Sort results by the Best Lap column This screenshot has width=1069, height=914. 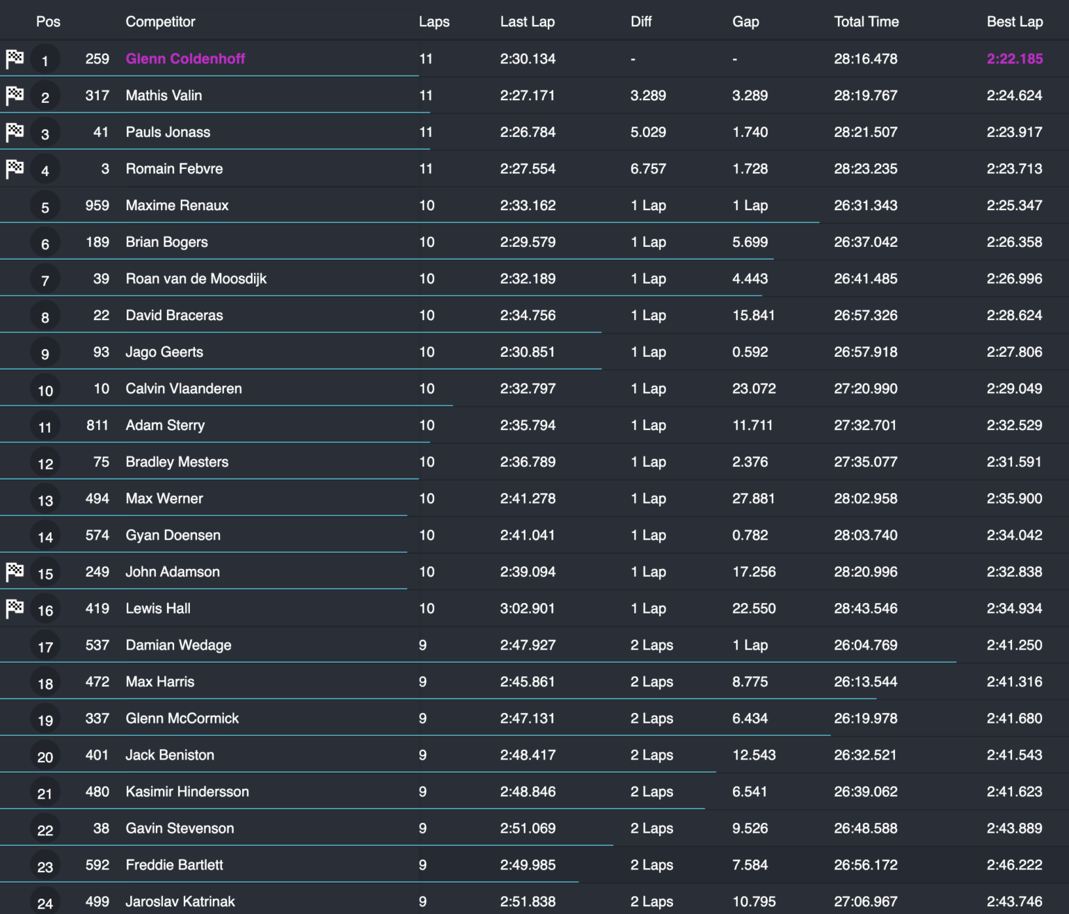click(1015, 22)
